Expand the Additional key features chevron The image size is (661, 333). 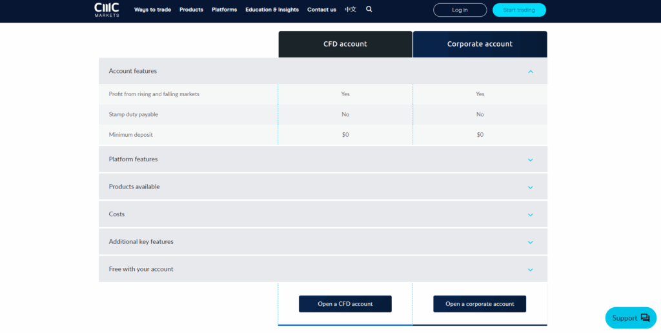531,242
